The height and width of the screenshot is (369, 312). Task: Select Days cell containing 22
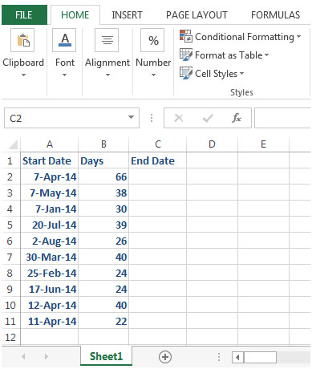(103, 321)
